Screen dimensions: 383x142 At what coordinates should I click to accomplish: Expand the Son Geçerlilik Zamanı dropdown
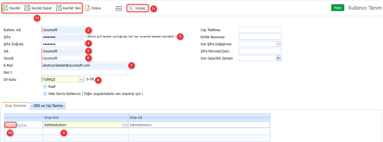(x=279, y=58)
